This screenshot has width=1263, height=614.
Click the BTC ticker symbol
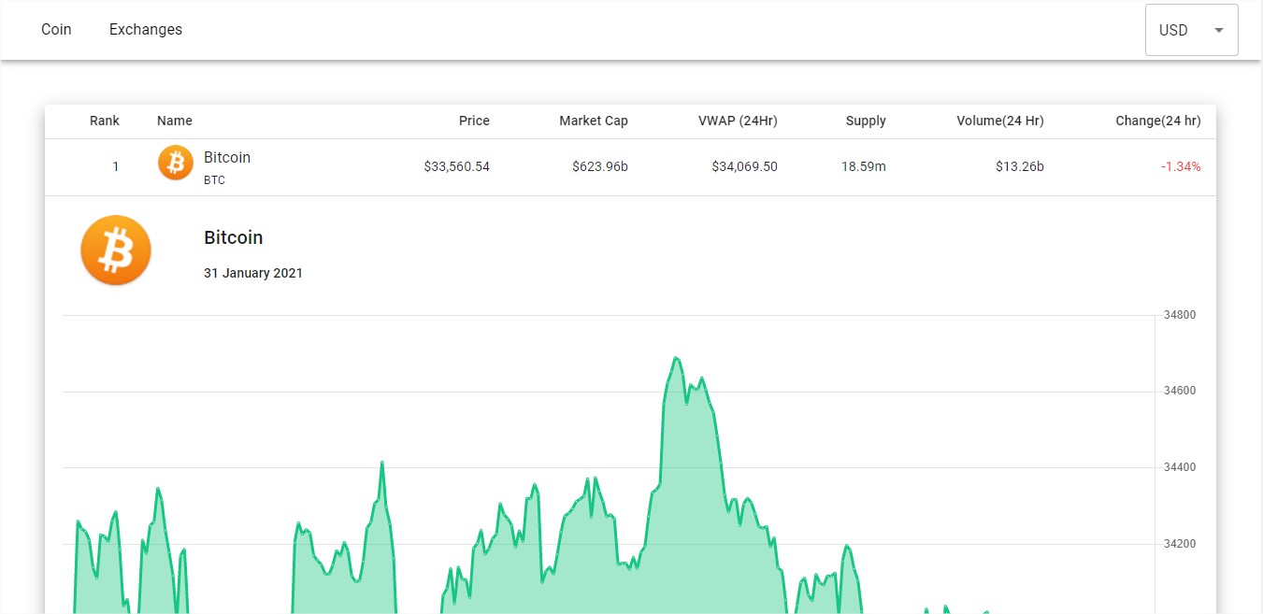click(x=214, y=180)
